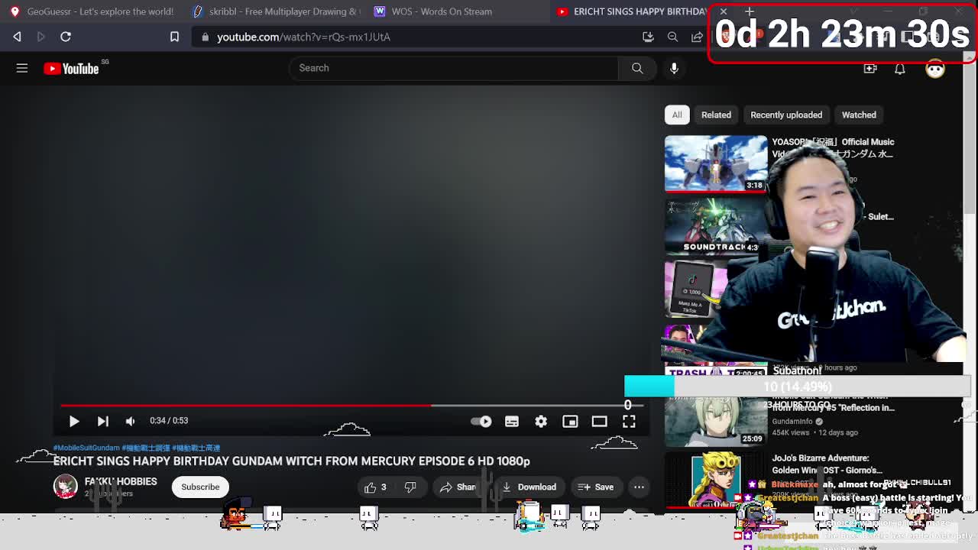Install app icon in address bar

pos(648,37)
